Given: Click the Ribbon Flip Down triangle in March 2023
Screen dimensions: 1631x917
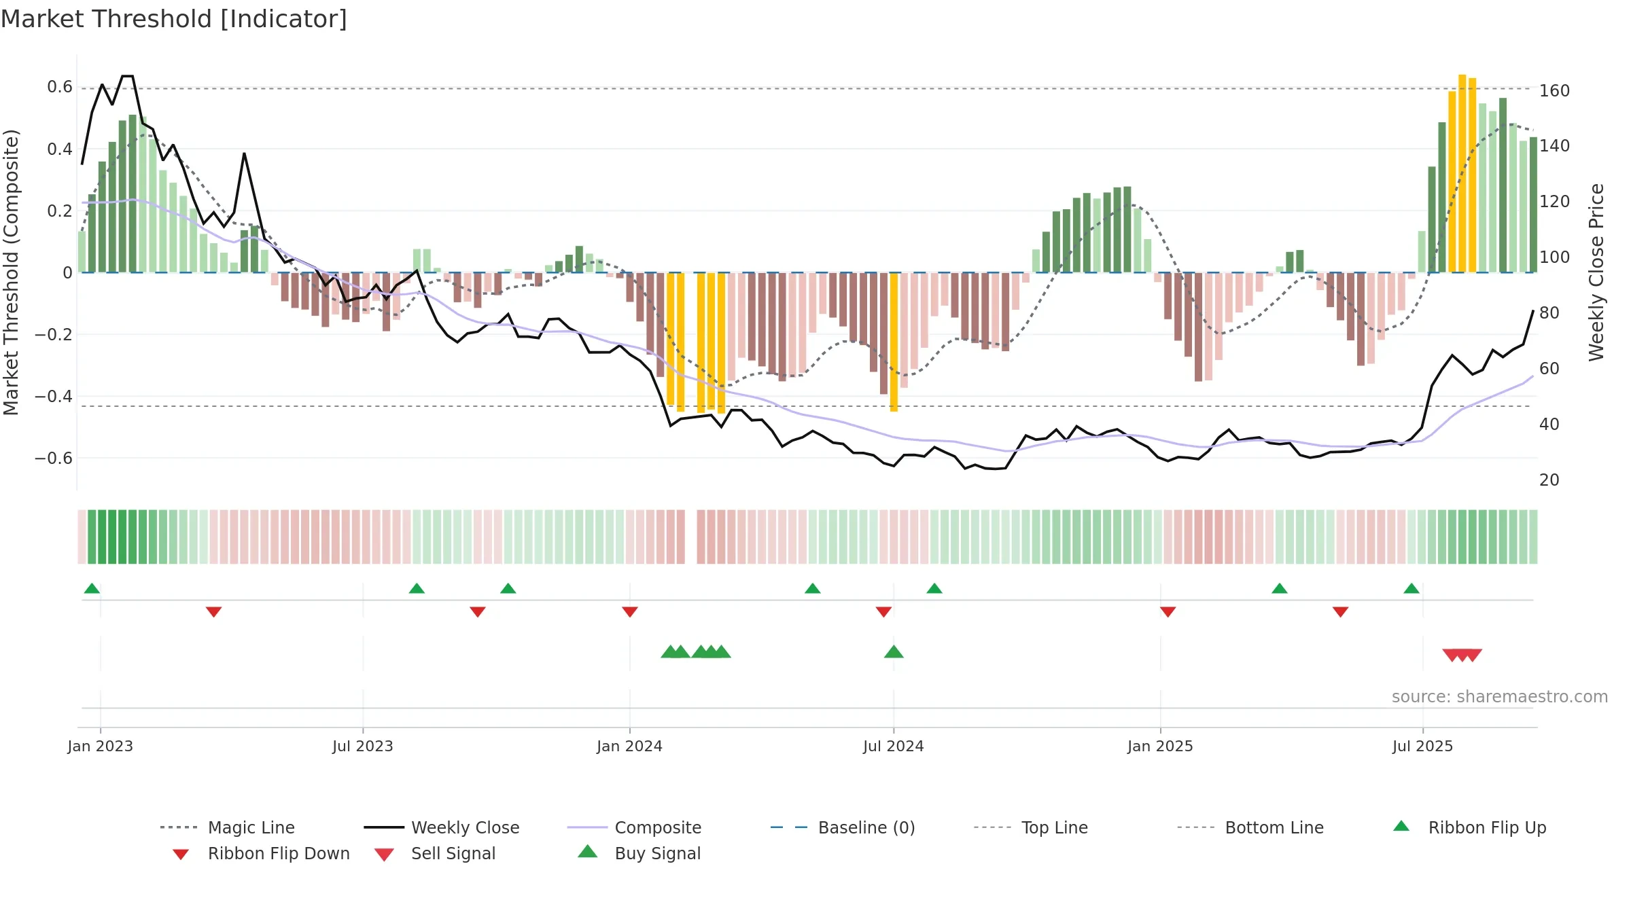Looking at the screenshot, I should coord(213,612).
